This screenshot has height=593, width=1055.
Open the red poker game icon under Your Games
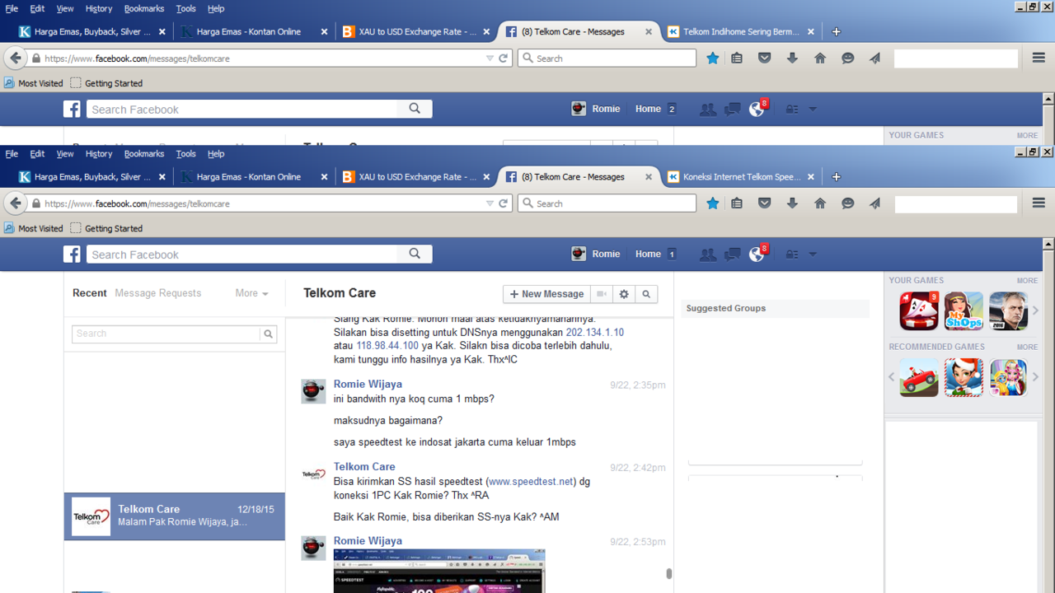pyautogui.click(x=919, y=311)
